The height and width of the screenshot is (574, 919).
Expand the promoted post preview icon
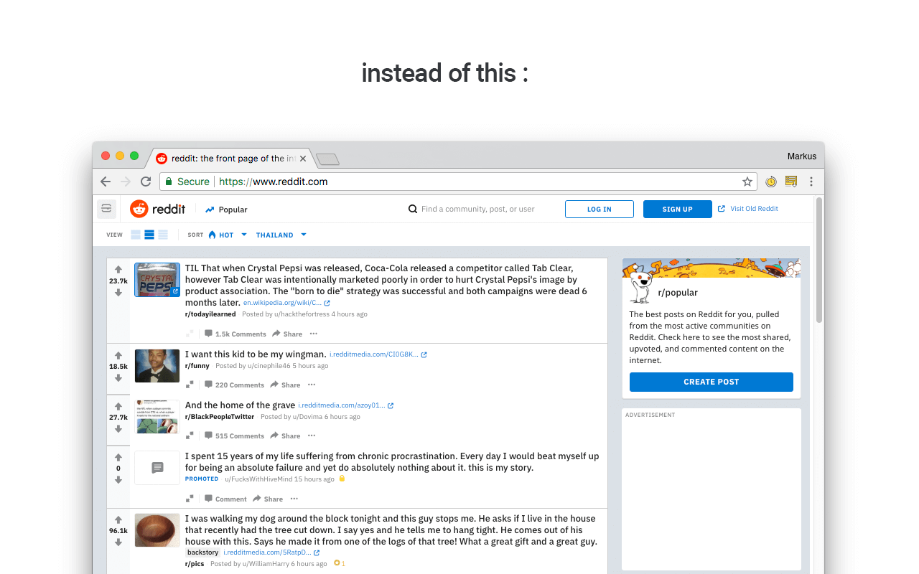click(x=190, y=499)
